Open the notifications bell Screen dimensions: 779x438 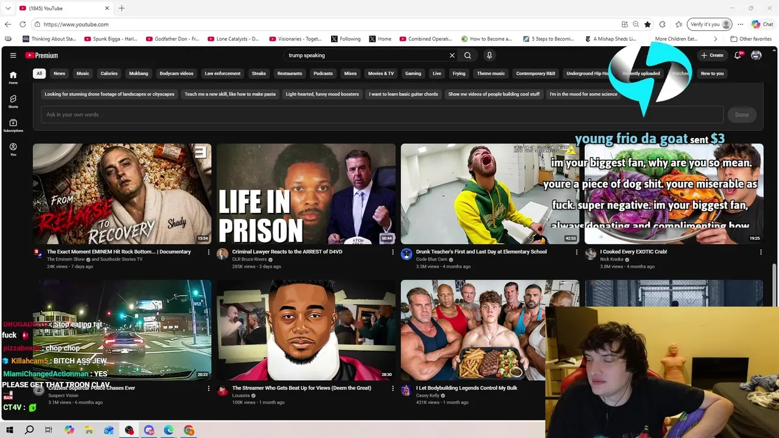click(x=738, y=55)
